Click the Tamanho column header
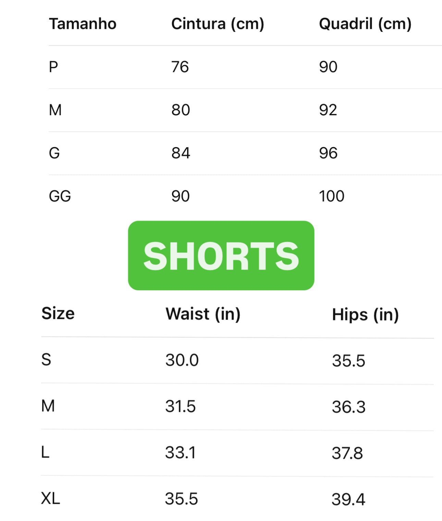442x521 pixels. pos(83,24)
